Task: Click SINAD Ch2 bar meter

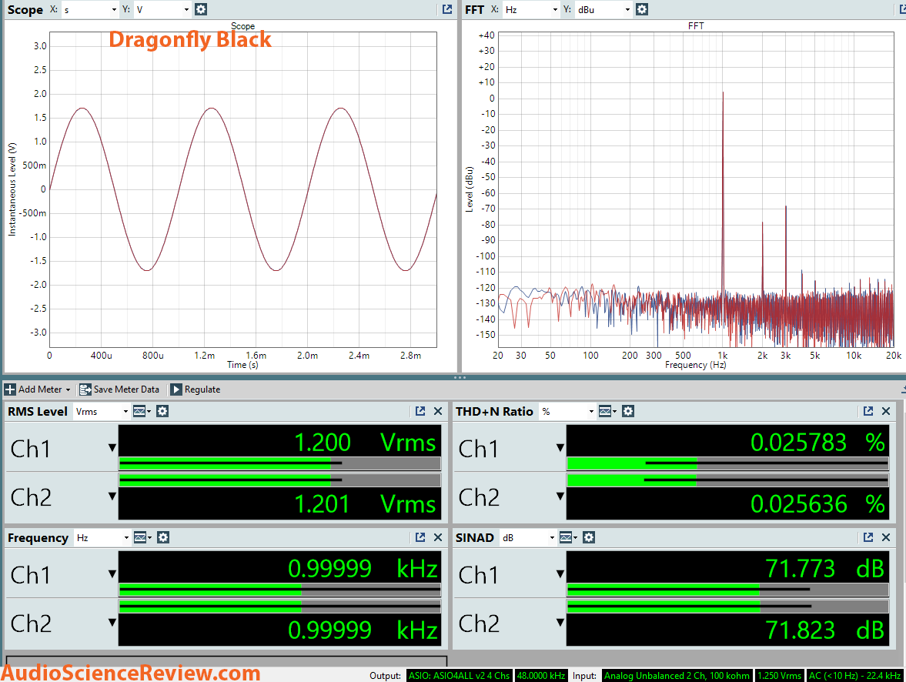Action: (x=728, y=607)
